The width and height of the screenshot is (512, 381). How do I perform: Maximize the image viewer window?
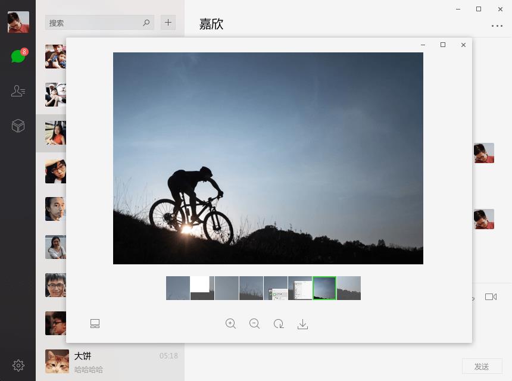click(x=443, y=45)
